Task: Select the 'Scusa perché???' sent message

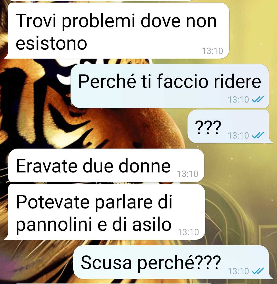Action: pos(173,262)
